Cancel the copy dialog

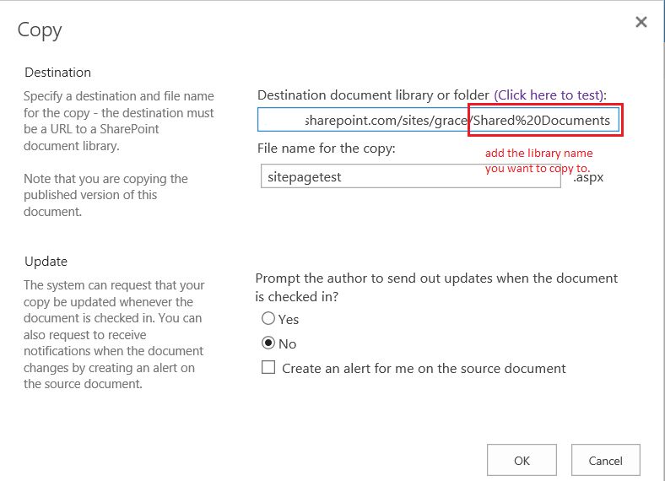pos(605,460)
